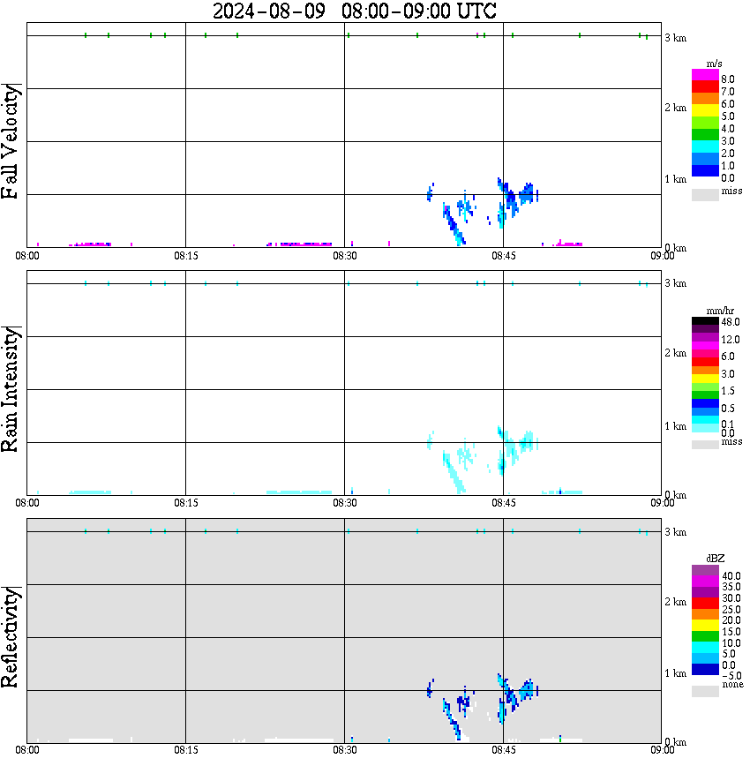Click the magenta 8.0 m/s legend swatch
Screen dimensions: 750x766
pyautogui.click(x=705, y=75)
